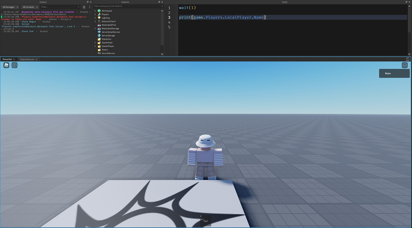Viewport: 412px width, 228px height.
Task: Click the SoundService speaker icon
Action: pos(99,53)
